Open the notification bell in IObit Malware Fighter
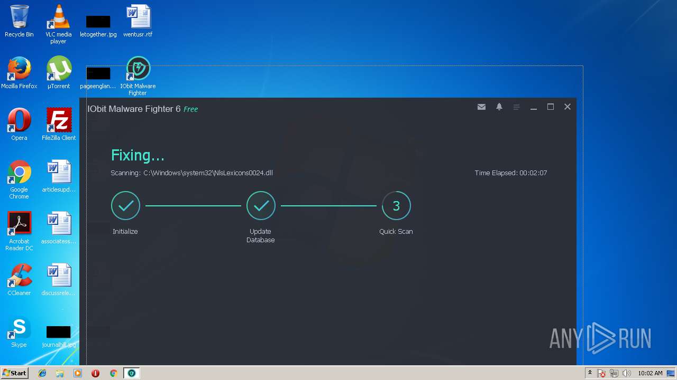The width and height of the screenshot is (677, 380). 499,107
